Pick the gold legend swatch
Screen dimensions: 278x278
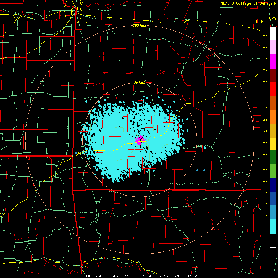(x=273, y=131)
